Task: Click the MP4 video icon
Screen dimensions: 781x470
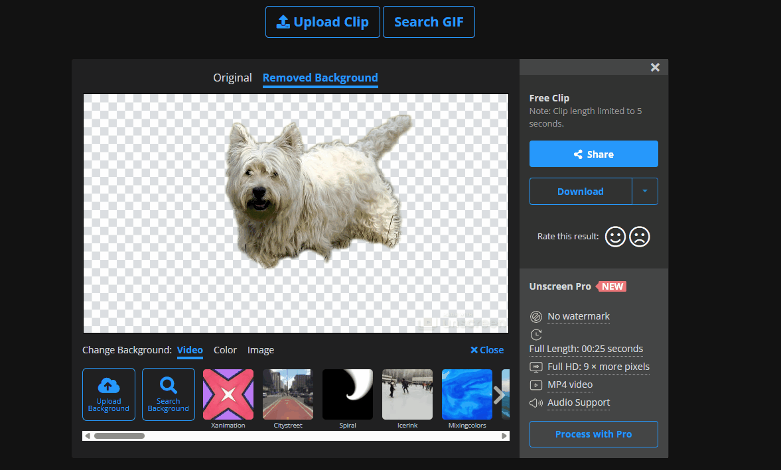Action: [536, 384]
